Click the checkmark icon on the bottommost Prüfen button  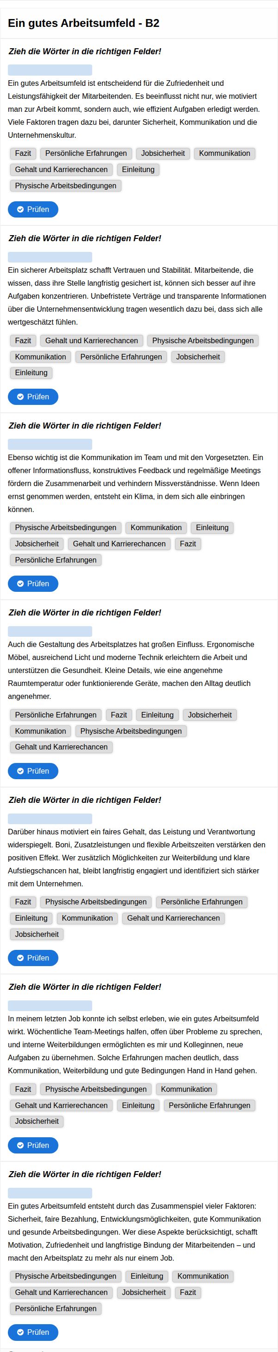(x=20, y=1332)
